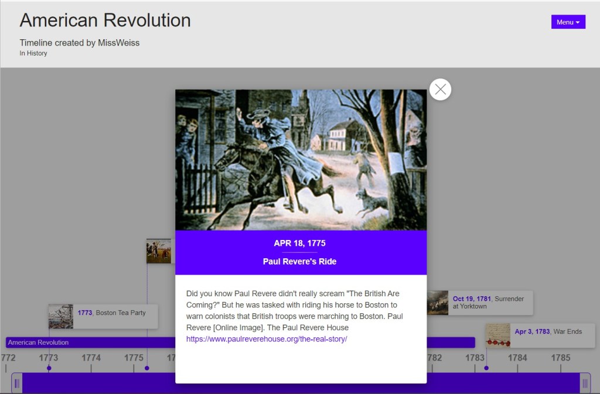
Task: Open the 1773 Boston Tea Party event label
Action: click(x=111, y=313)
